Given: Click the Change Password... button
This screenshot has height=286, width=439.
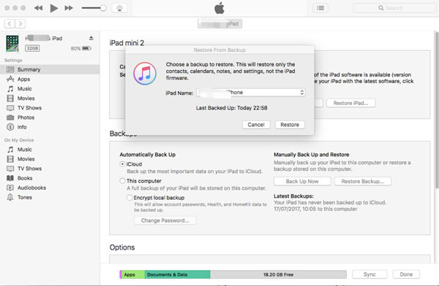Looking at the screenshot, I should [165, 220].
